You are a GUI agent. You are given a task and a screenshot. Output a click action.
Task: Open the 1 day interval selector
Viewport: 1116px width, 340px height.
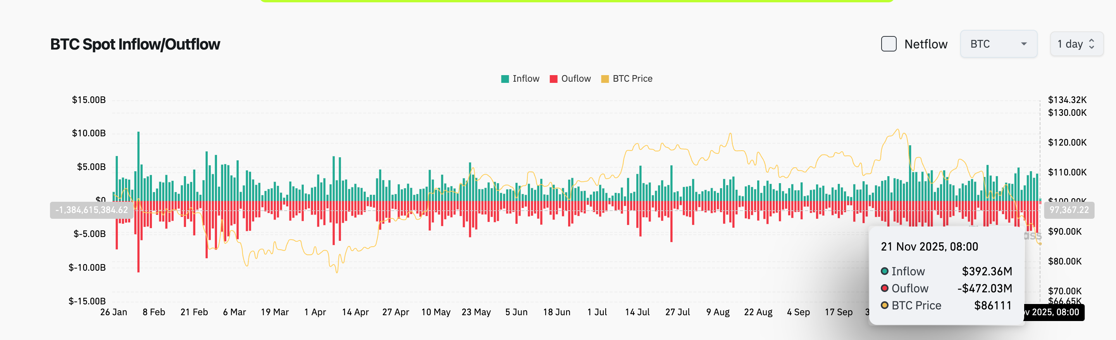tap(1076, 44)
